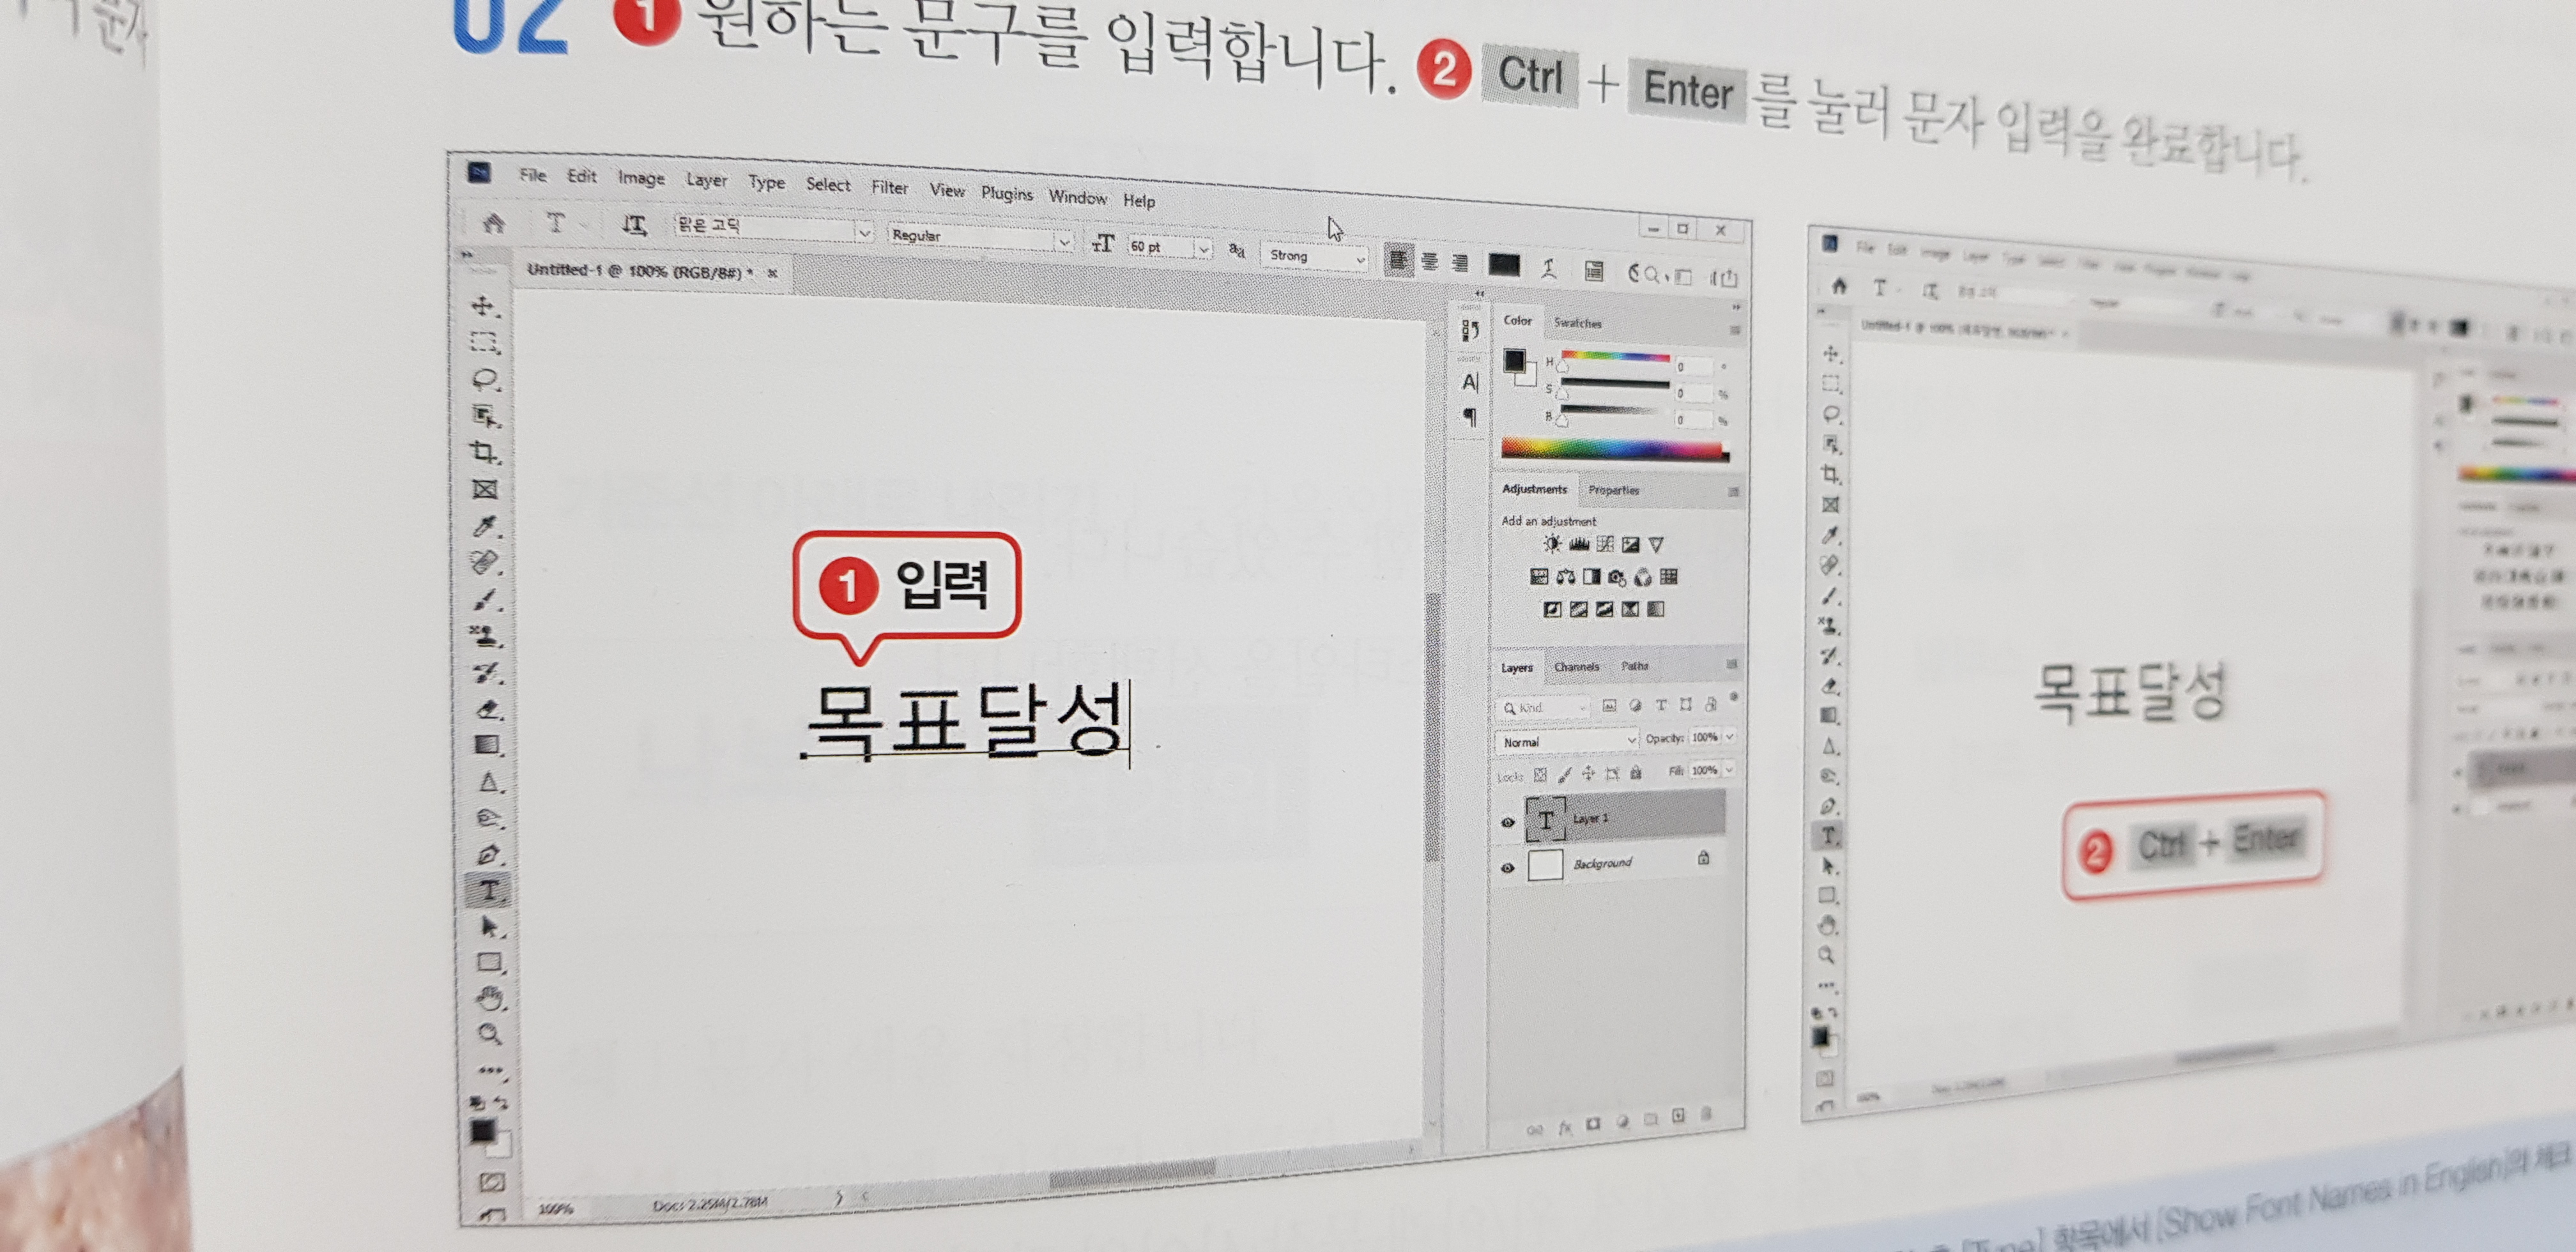Align text left
The height and width of the screenshot is (1252, 2576).
(x=1398, y=261)
